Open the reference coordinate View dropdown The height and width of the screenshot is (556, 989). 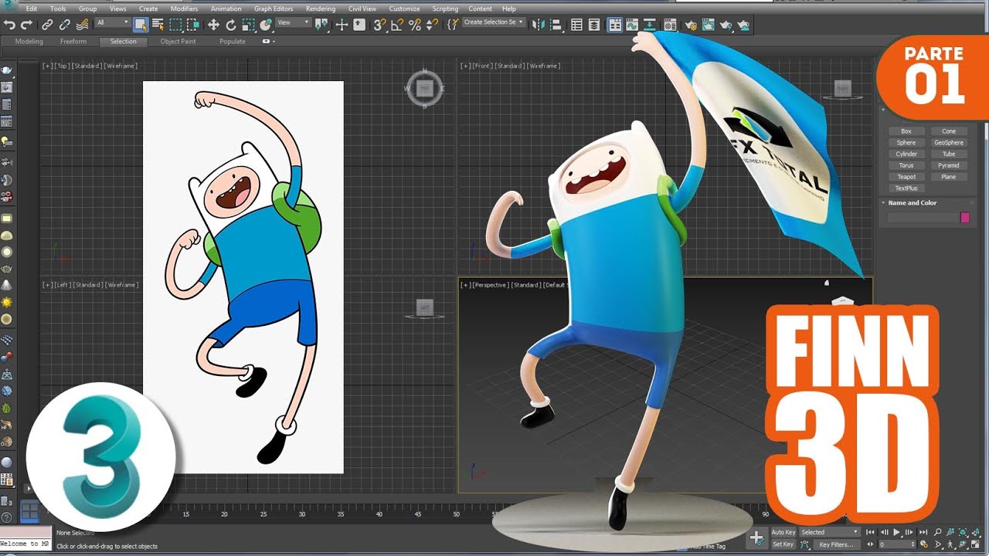click(x=294, y=23)
